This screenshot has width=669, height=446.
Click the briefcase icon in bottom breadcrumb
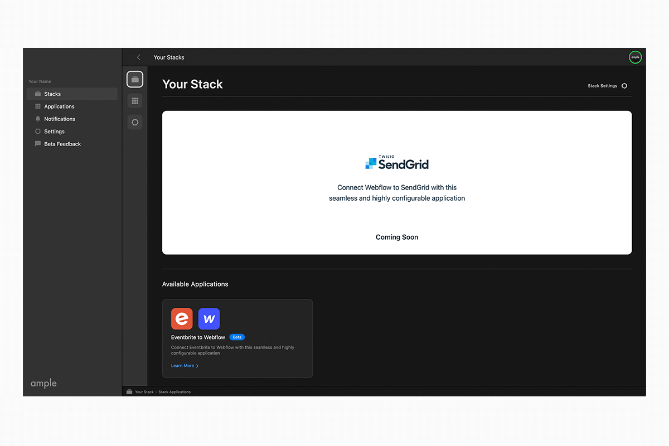coord(129,392)
